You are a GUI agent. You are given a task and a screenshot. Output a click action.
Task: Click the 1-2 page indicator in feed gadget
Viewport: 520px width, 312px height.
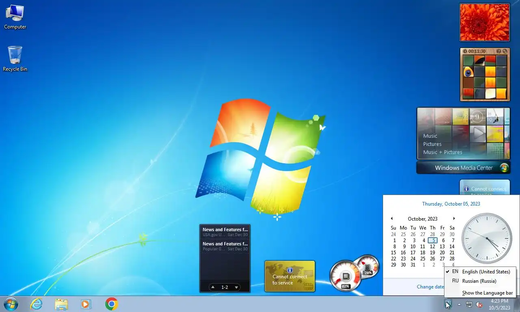tap(225, 287)
